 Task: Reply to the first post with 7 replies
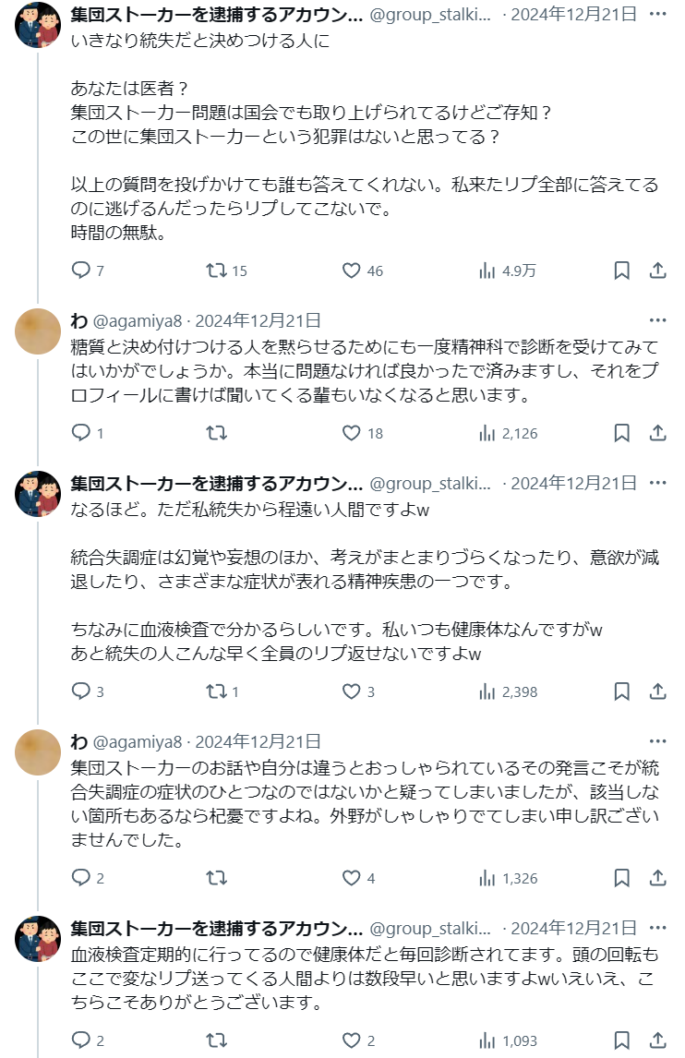[81, 271]
